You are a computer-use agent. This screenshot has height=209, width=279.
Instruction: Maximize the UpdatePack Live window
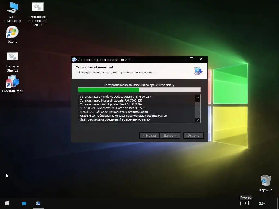pos(192,59)
